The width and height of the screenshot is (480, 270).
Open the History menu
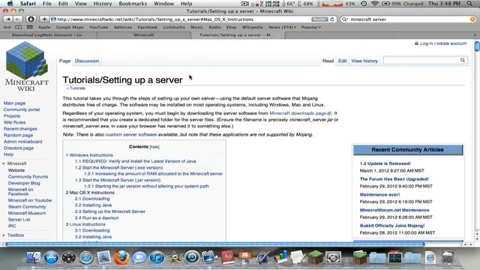coord(103,4)
